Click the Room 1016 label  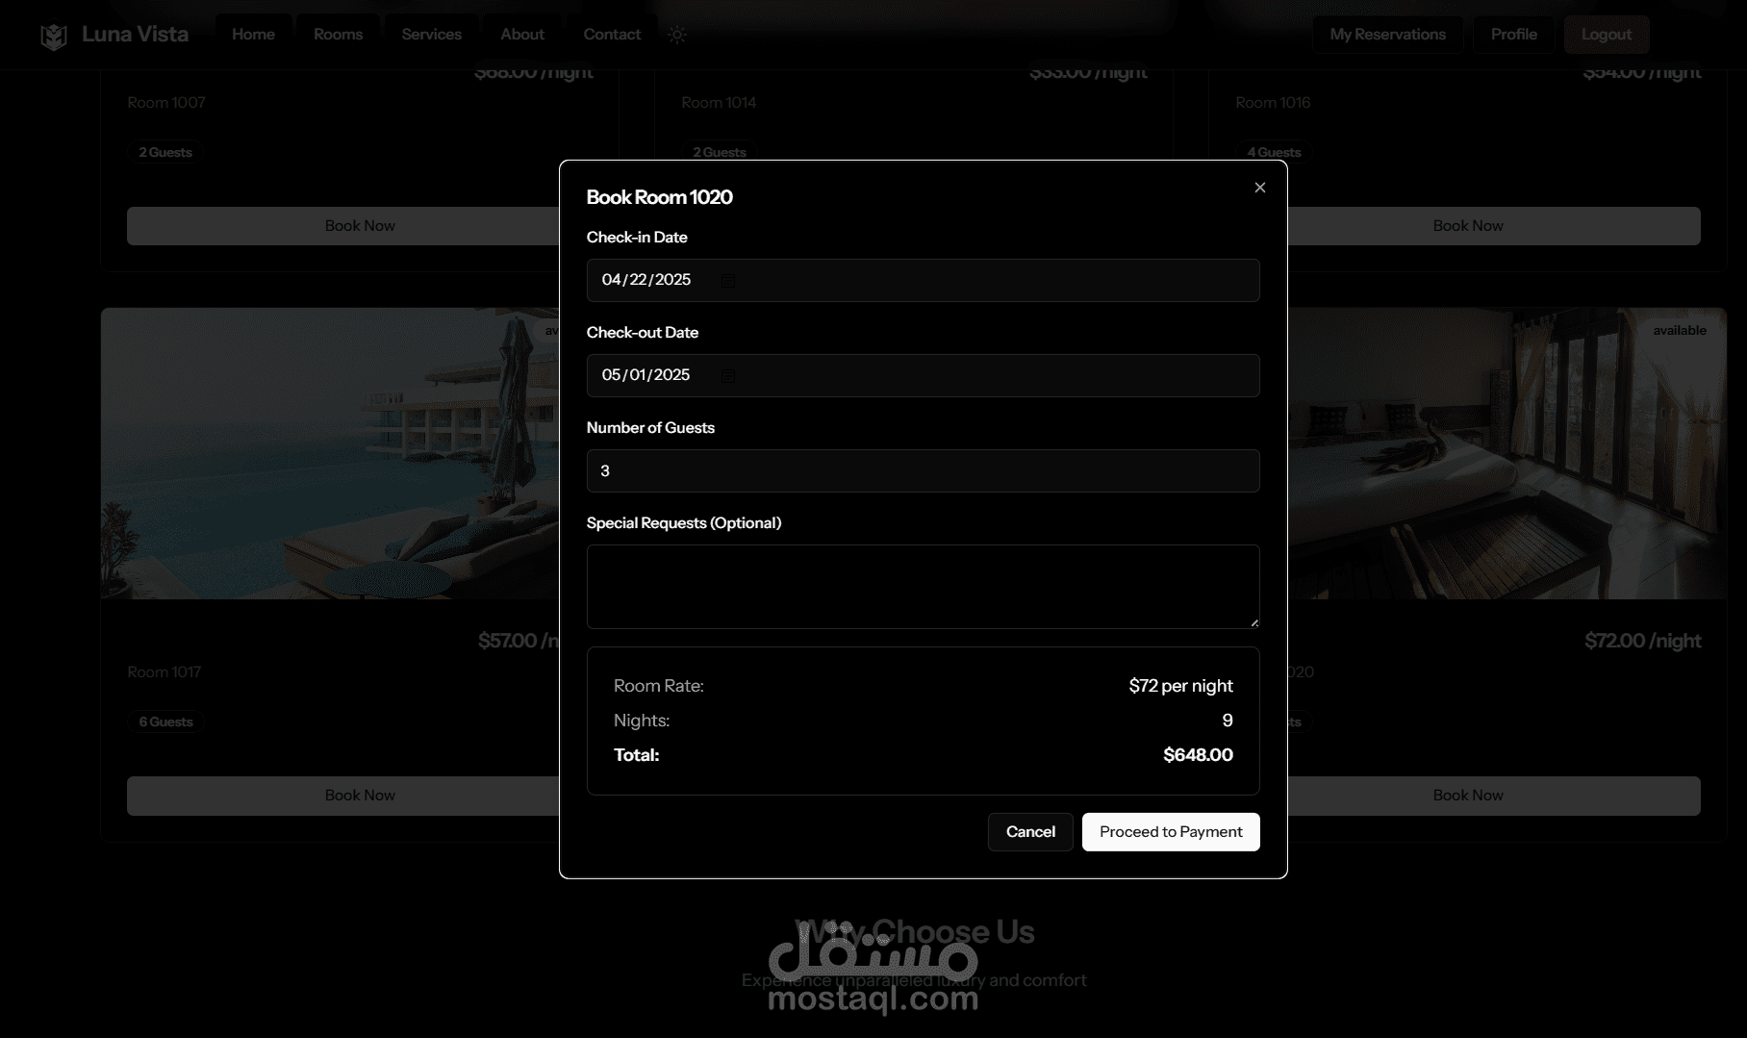[1273, 102]
